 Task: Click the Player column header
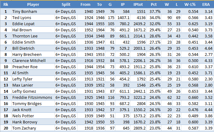(33, 5)
